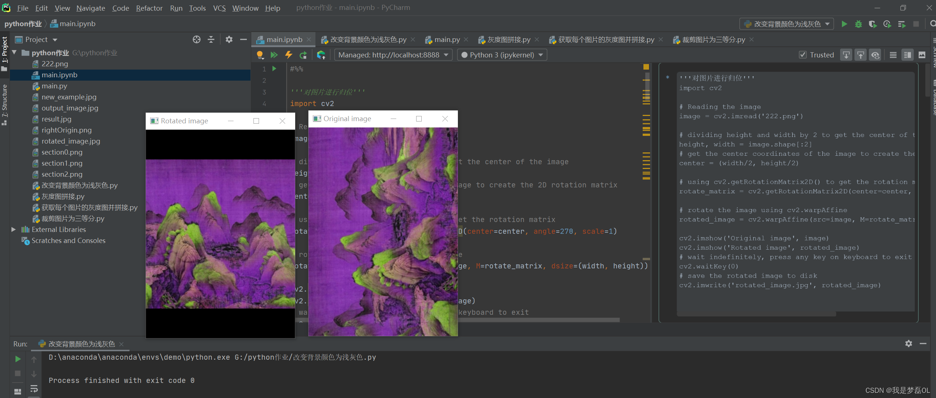This screenshot has height=398, width=936.
Task: Toggle the Trusted notebook checkbox
Action: pyautogui.click(x=803, y=54)
